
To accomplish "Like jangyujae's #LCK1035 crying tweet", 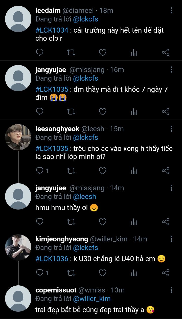I will click(102, 112).
